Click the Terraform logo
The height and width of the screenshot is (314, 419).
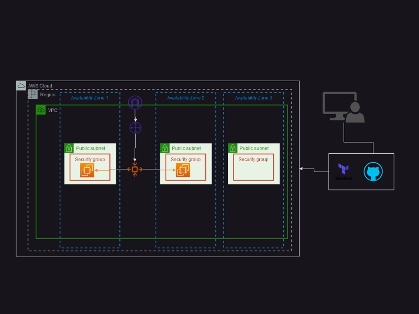point(344,172)
